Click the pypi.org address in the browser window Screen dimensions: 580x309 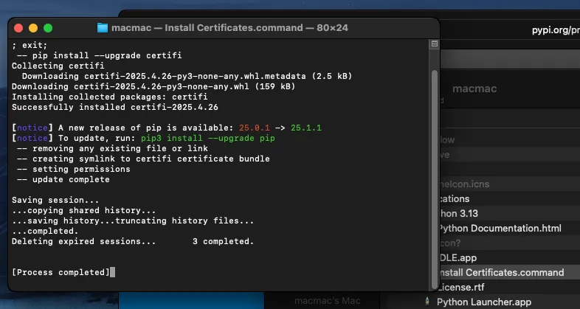pyautogui.click(x=556, y=30)
